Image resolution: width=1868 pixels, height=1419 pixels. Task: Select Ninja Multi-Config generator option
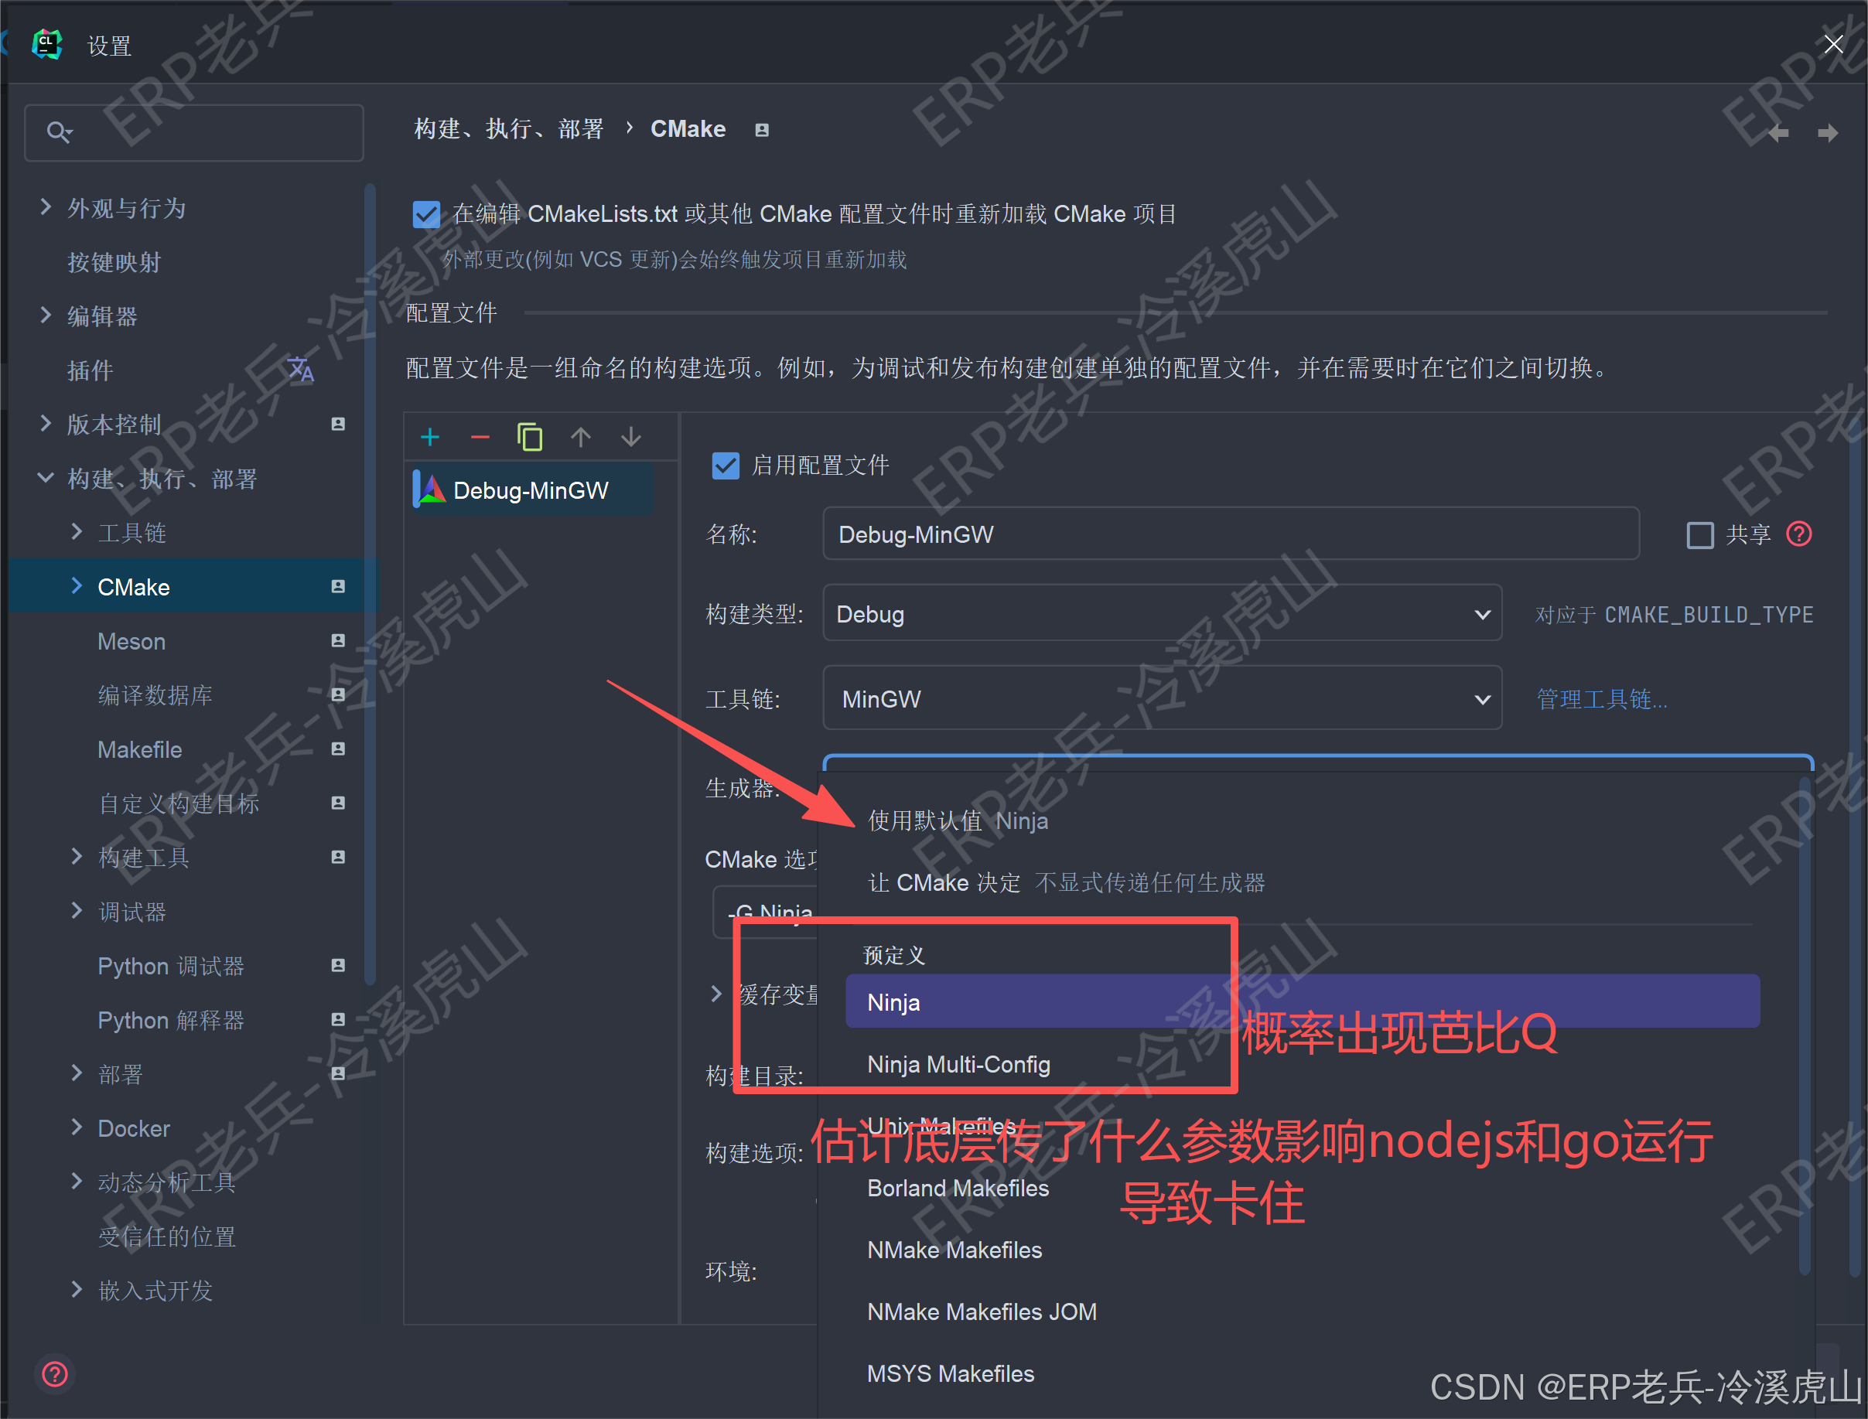click(x=958, y=1064)
